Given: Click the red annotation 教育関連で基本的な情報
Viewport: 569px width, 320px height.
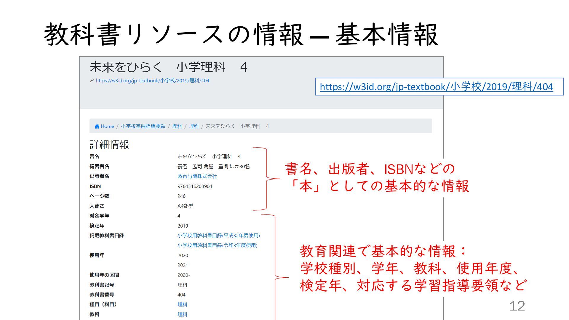Looking at the screenshot, I should (x=378, y=251).
